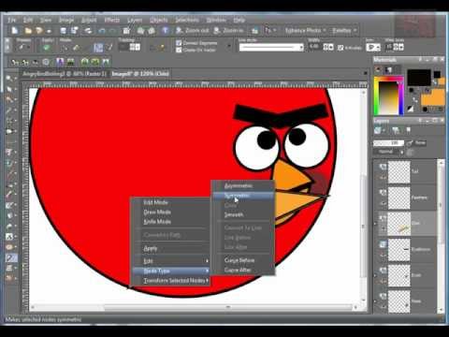Open the Objects menu
Viewport: 449px width, 337px height.
[158, 20]
